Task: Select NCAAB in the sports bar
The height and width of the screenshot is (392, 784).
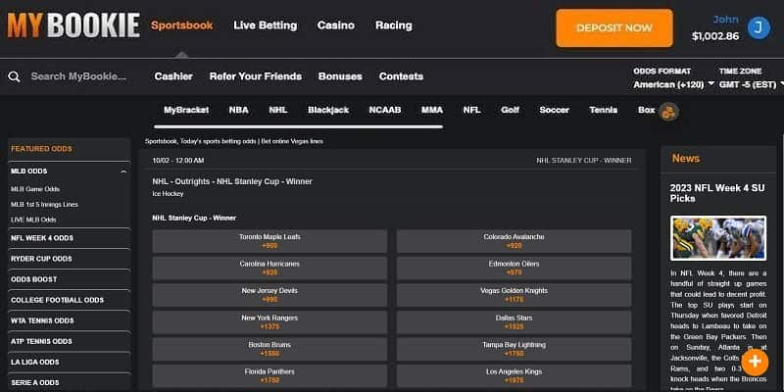Action: pyautogui.click(x=385, y=110)
